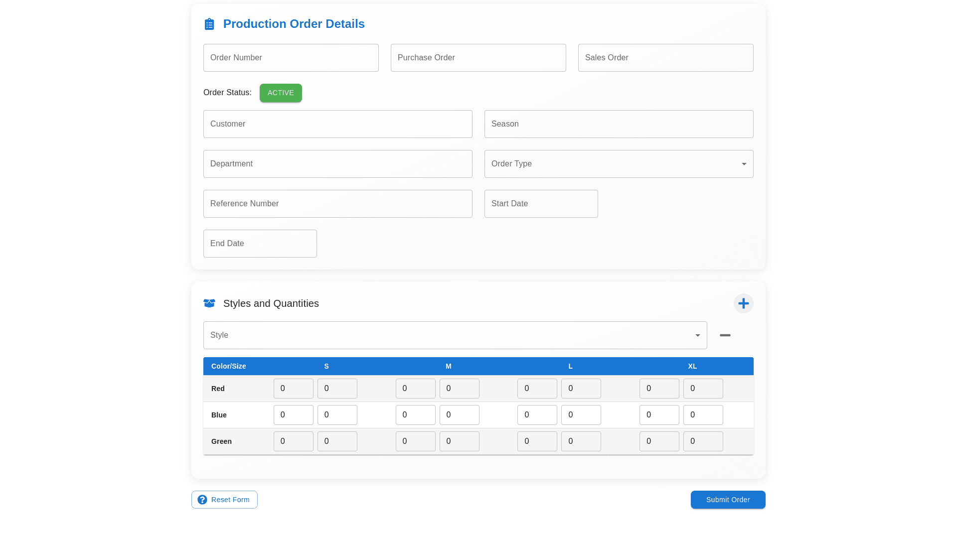Click the boxes icon beside Styles and Quantities

click(209, 303)
